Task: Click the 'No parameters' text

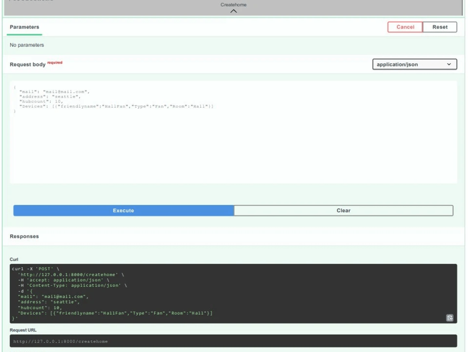Action: [x=27, y=45]
